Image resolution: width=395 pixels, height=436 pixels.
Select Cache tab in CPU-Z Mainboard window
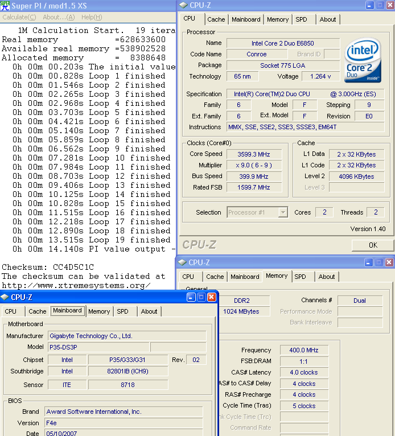point(37,311)
